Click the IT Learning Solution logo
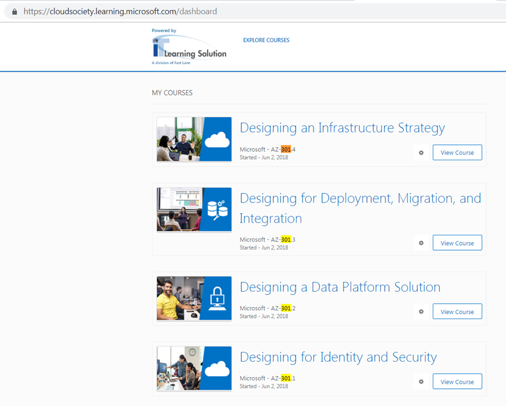506x406 pixels. point(189,48)
